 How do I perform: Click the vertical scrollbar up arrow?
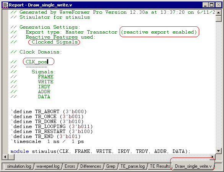pos(219,13)
